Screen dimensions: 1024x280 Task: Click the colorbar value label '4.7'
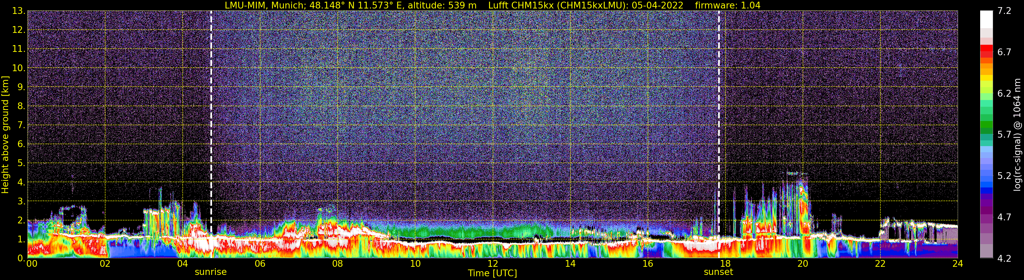[x=1004, y=217]
